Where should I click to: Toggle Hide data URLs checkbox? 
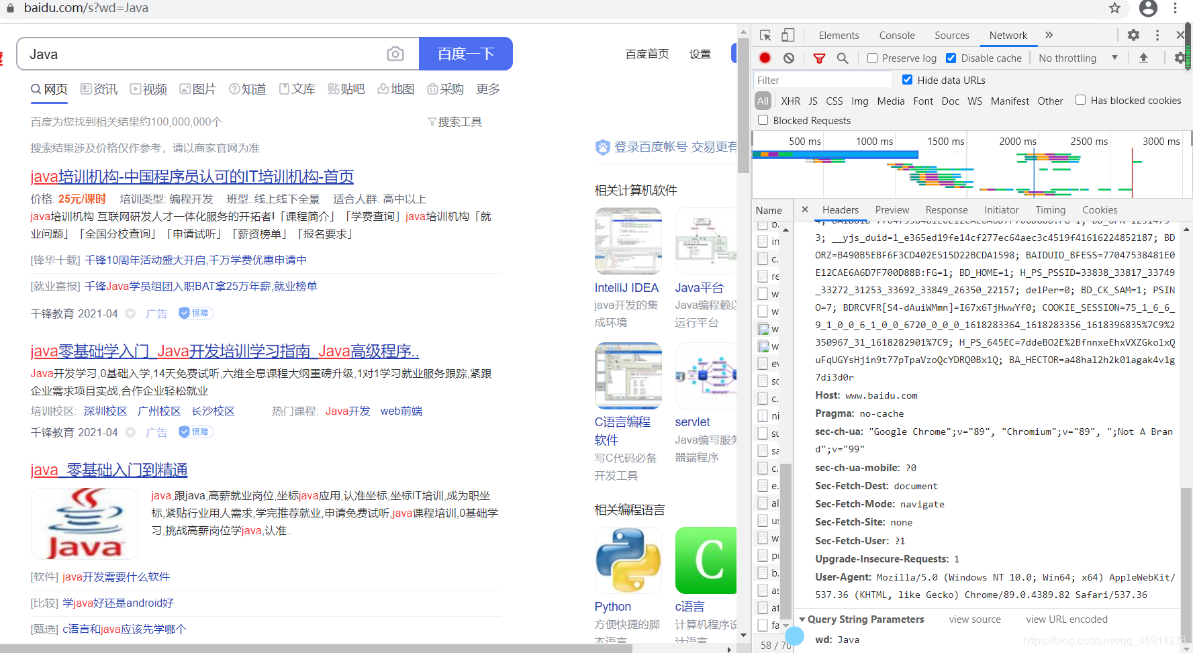[x=907, y=80]
